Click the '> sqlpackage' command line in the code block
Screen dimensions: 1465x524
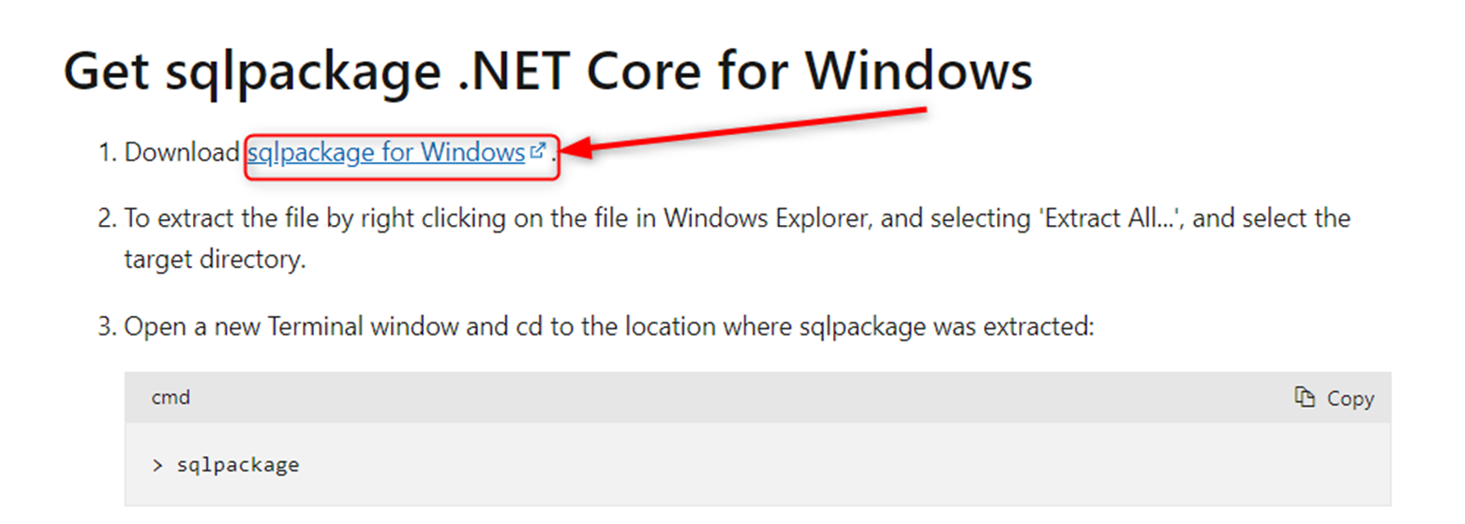[x=225, y=465]
